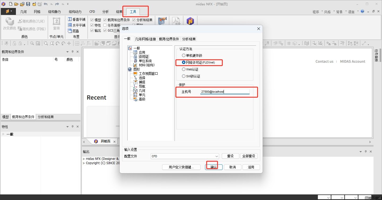
Task: Open the 结构静力 ribbon tab
Action: coord(55,12)
